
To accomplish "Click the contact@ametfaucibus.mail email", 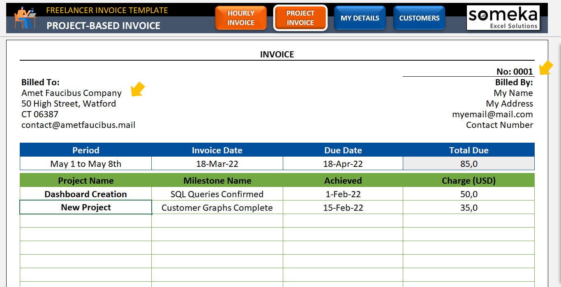I will [78, 125].
